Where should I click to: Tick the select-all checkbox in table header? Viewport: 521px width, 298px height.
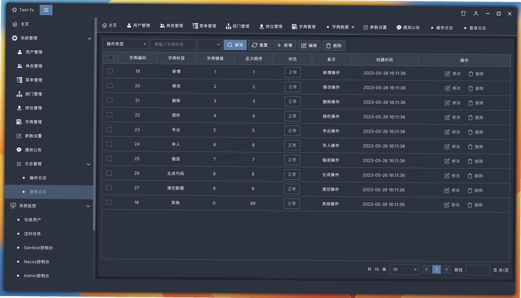110,58
